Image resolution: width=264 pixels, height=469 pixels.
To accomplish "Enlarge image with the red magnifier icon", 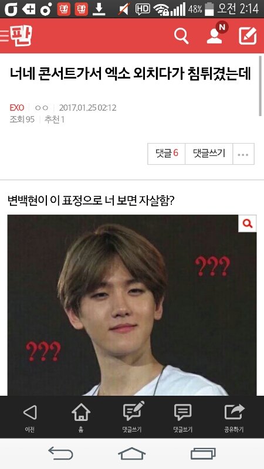I will point(248,223).
